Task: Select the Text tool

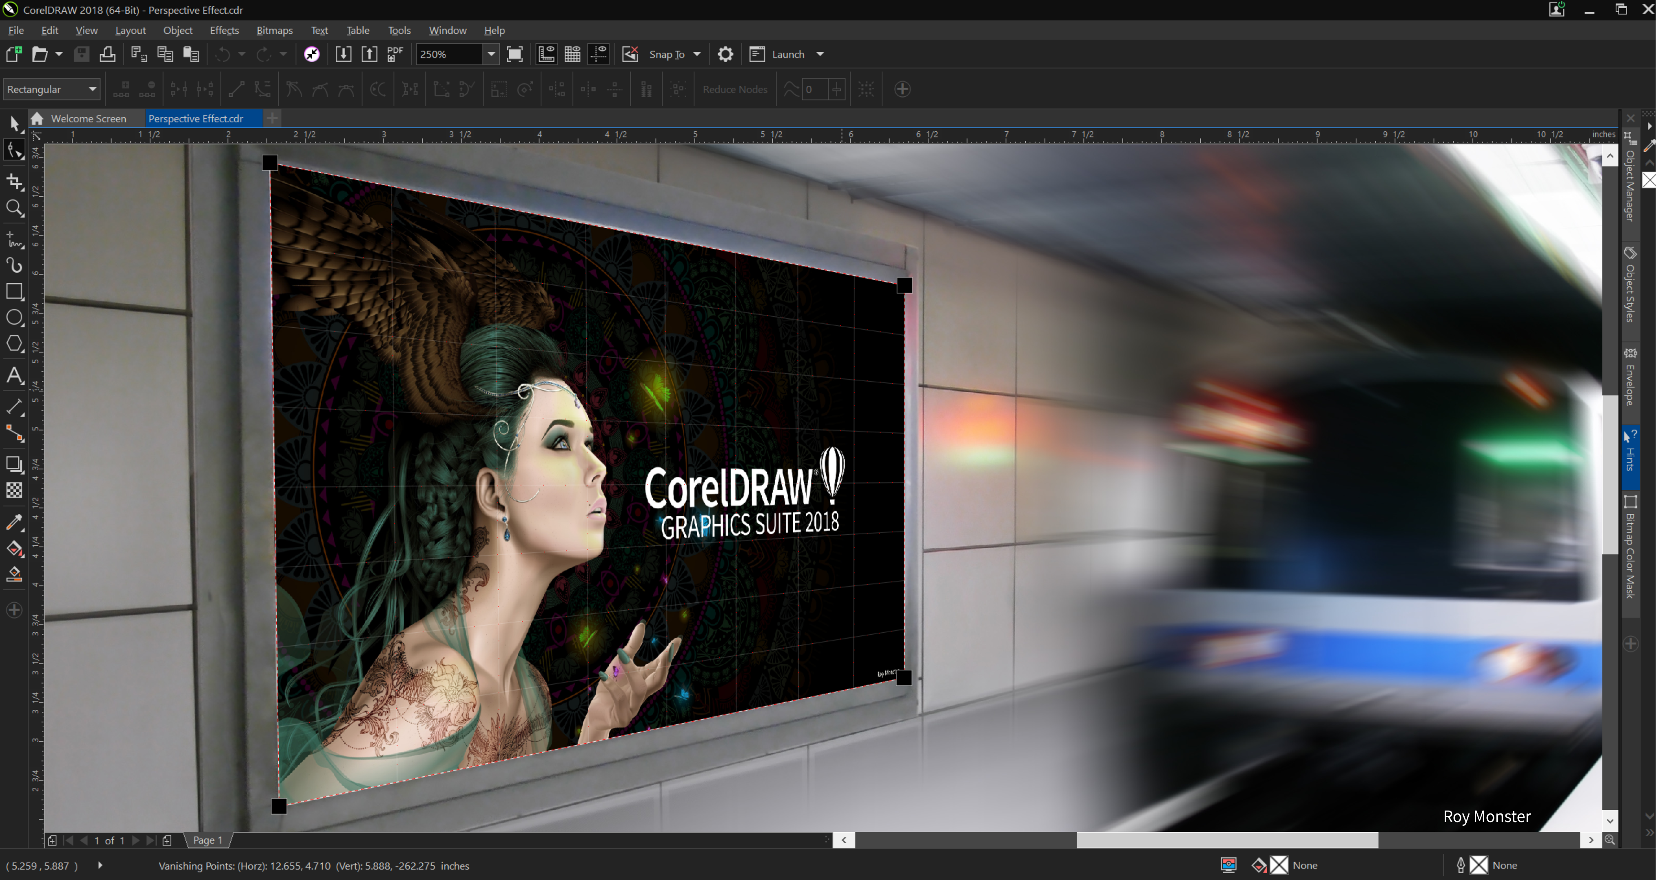Action: (x=14, y=375)
